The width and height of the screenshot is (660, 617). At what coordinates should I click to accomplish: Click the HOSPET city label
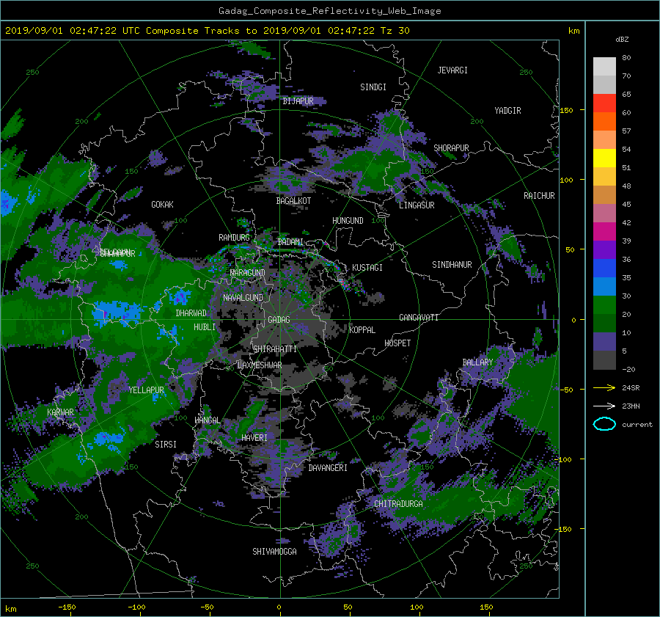tap(397, 343)
